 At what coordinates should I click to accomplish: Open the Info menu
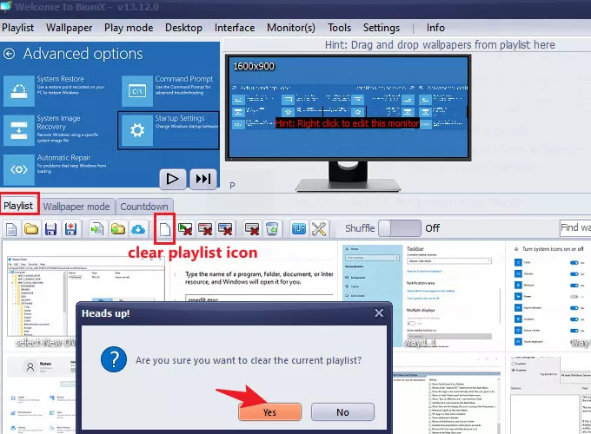(x=435, y=28)
